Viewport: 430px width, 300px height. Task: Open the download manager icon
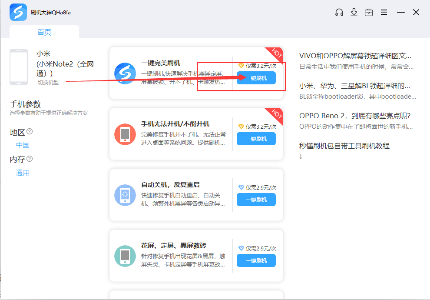click(354, 12)
